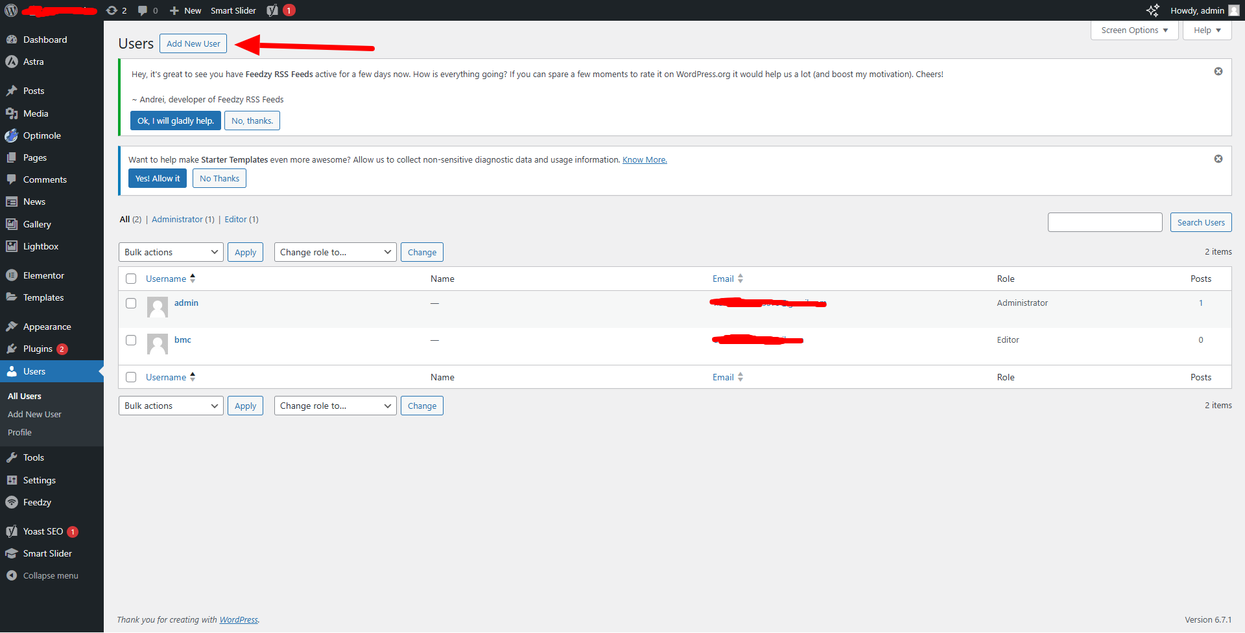
Task: Click the comments bubble icon in the top bar
Action: tap(143, 10)
